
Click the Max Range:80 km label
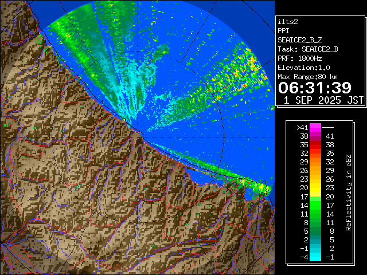[x=307, y=77]
